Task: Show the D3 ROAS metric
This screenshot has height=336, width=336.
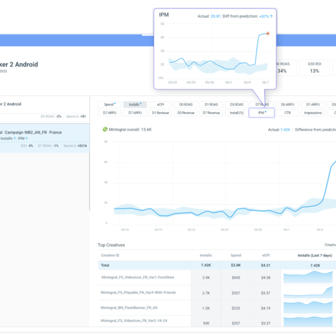Action: click(236, 105)
